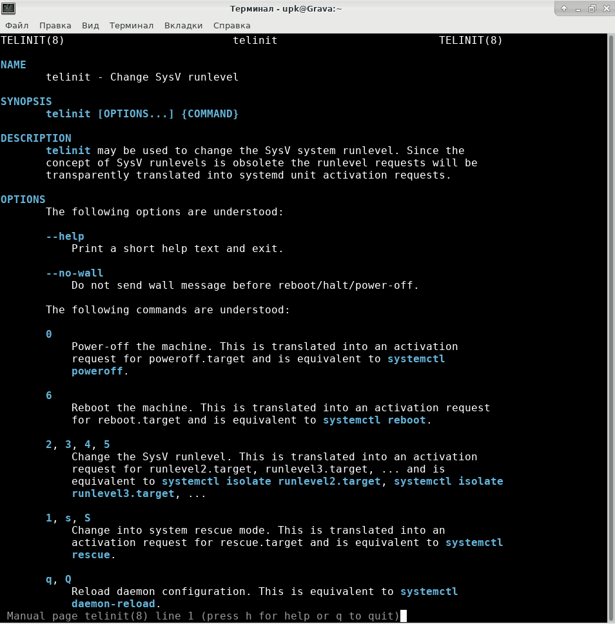Click the centered 'telinit' header text
Viewport: 615px width, 624px height.
click(255, 41)
